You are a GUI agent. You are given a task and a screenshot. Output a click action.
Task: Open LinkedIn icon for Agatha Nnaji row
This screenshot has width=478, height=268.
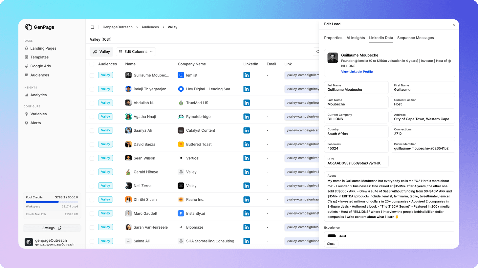click(247, 117)
